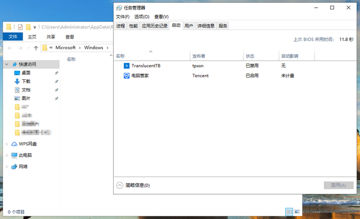This screenshot has width=360, height=219.
Task: Switch to the 性能 tab
Action: point(133,26)
